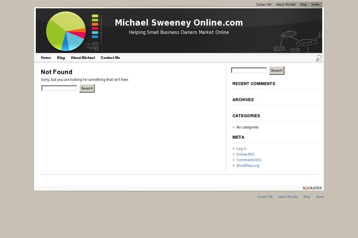The width and height of the screenshot is (358, 238).
Task: Click footer Contact Me link
Action: (x=264, y=197)
